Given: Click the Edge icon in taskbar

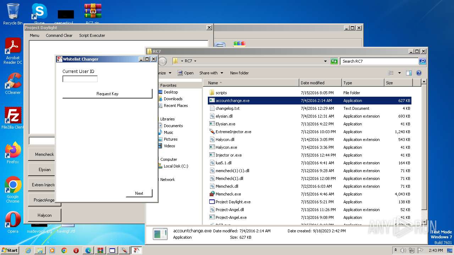Looking at the screenshot, I should (x=88, y=250).
